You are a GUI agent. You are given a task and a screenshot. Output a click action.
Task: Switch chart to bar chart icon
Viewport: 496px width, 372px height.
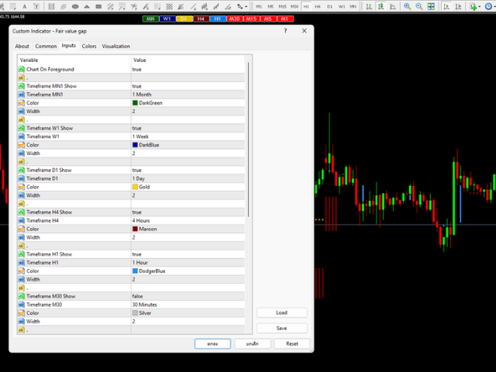(369, 7)
